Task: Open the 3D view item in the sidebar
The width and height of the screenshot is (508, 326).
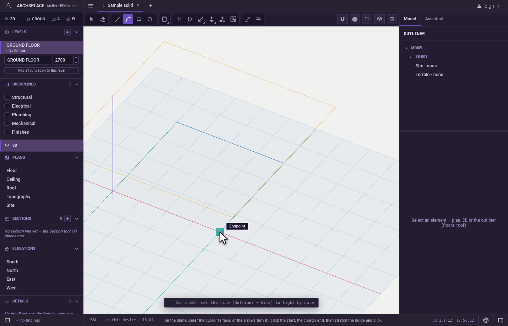Action: coord(41,145)
